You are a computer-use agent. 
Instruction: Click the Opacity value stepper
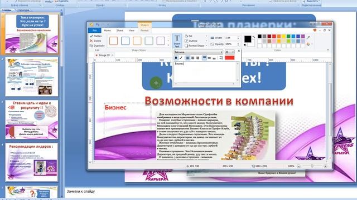click(x=238, y=44)
